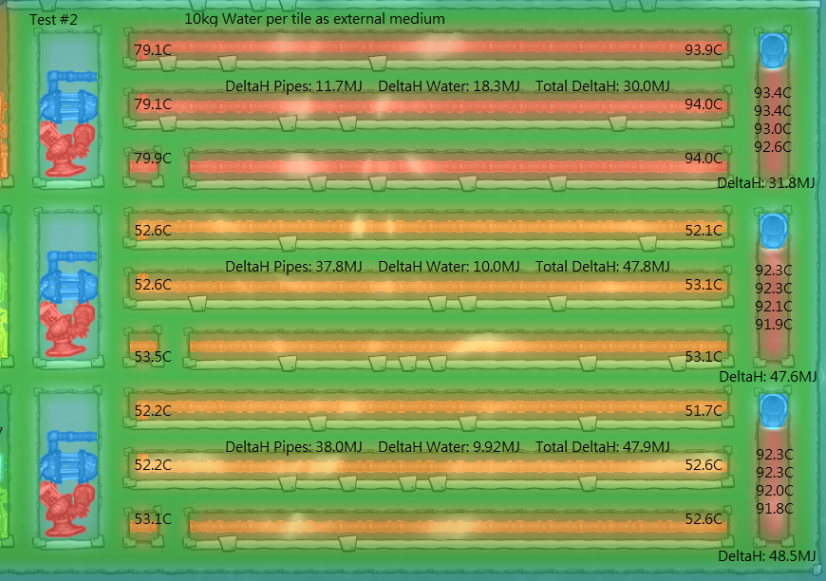Select the 'DeltaH Water: 10.0MJ' text
Screen dimensions: 826x581
449,267
